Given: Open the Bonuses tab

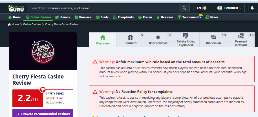Looking at the screenshot, I should tap(130, 40).
